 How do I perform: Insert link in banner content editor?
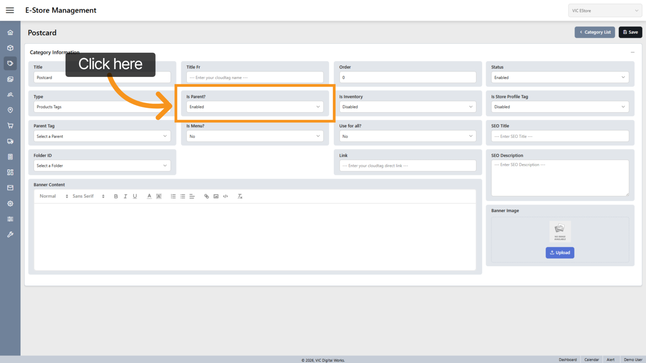point(206,196)
